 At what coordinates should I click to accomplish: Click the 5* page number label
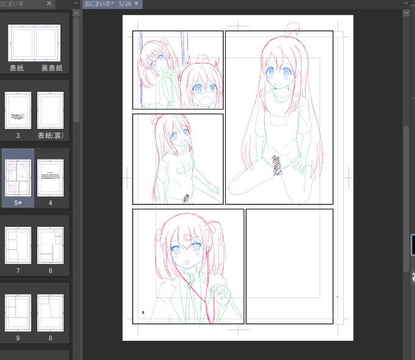[18, 203]
